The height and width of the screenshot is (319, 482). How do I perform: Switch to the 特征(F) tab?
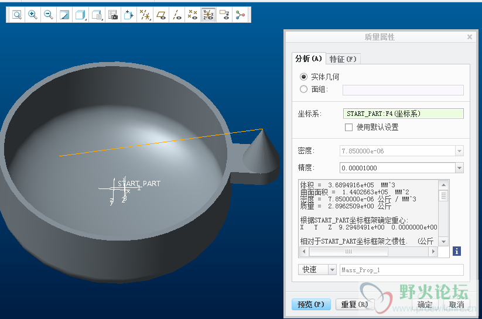pyautogui.click(x=343, y=59)
